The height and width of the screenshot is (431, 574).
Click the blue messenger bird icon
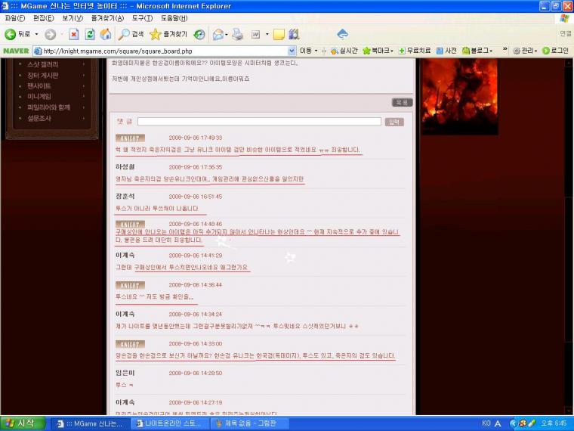point(342,34)
